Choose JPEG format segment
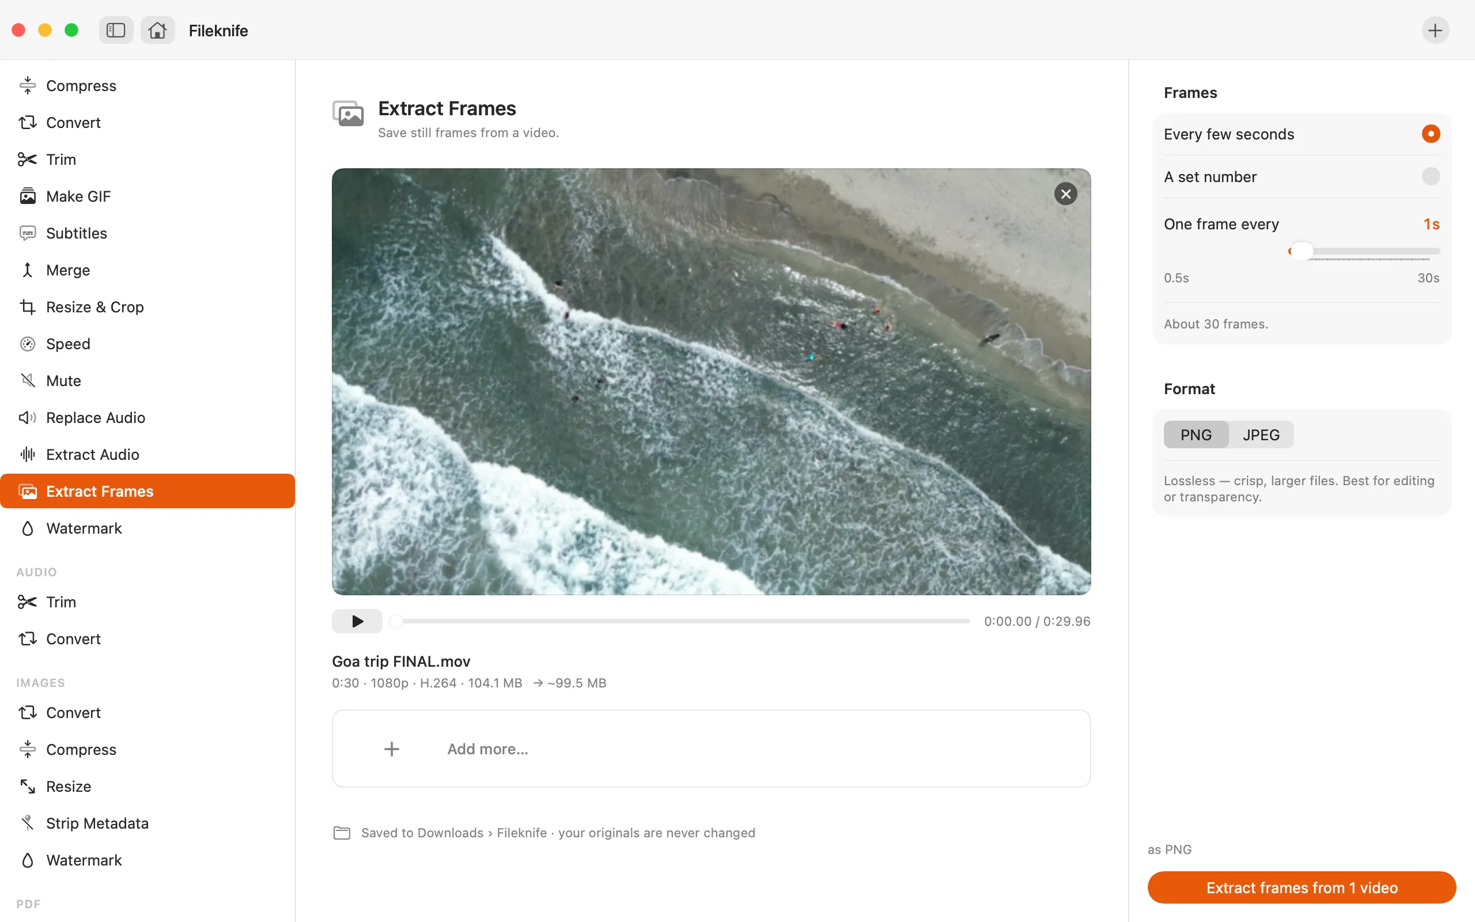This screenshot has width=1475, height=922. (1261, 434)
